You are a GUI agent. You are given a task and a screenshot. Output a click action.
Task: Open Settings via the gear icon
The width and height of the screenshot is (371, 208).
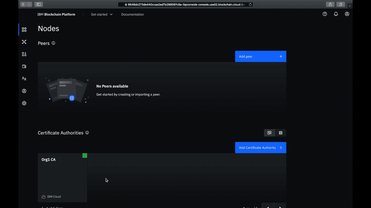point(24,103)
